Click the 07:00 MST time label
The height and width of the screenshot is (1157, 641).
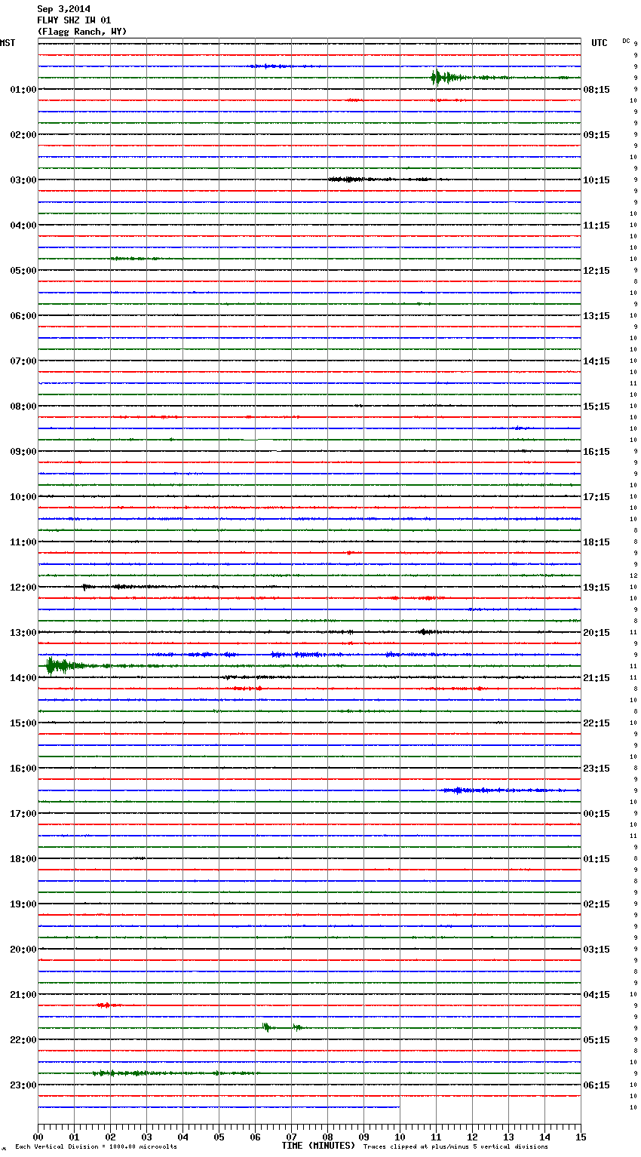point(23,361)
